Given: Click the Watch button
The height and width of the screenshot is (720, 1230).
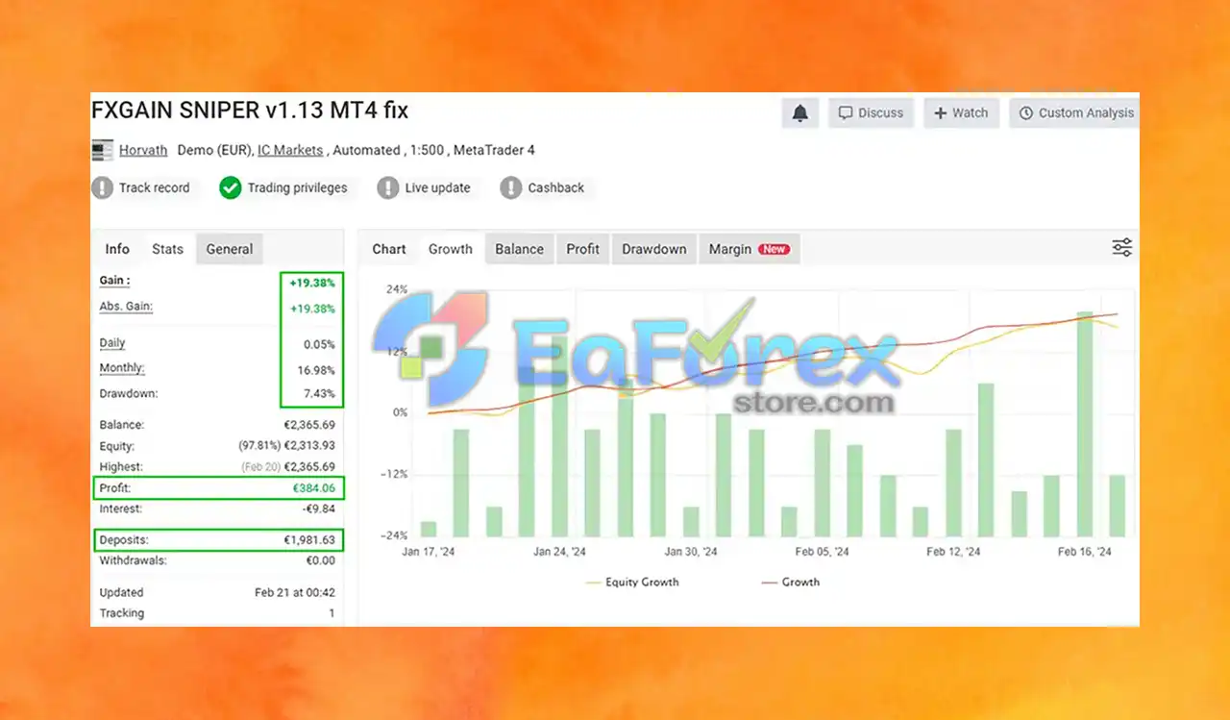Looking at the screenshot, I should (x=962, y=113).
